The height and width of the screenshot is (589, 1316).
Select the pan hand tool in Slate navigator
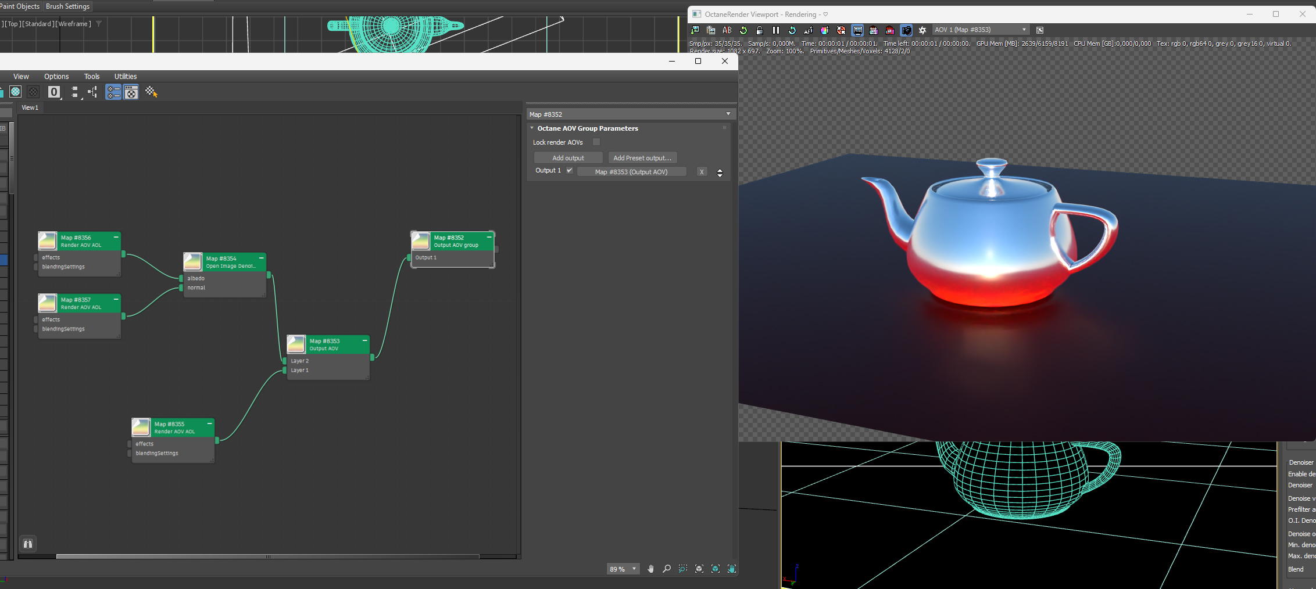pyautogui.click(x=650, y=569)
